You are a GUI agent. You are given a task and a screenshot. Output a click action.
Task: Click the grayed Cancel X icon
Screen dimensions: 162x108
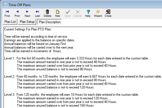click(78, 12)
